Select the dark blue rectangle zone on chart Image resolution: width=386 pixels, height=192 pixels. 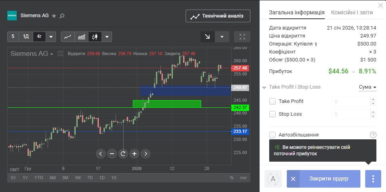[186, 91]
